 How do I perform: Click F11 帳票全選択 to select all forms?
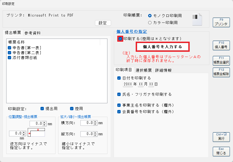[x=221, y=61]
